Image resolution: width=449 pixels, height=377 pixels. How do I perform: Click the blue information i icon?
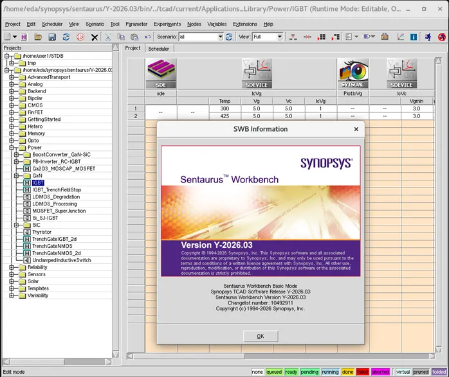(x=414, y=37)
